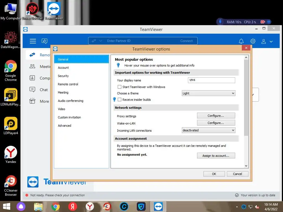Viewport: 283px width, 212px height.
Task: Click the options panel vertical scrollbar thumb
Action: pyautogui.click(x=246, y=98)
